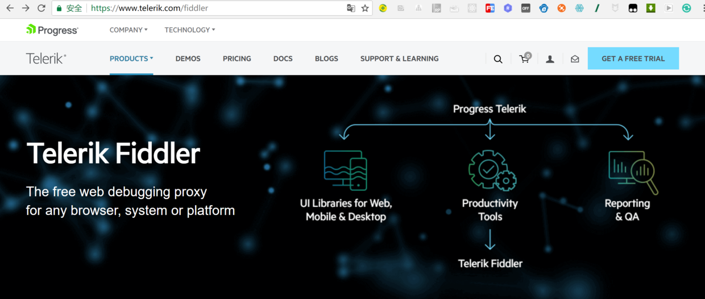Open the shopping cart
The width and height of the screenshot is (705, 299).
coord(525,58)
